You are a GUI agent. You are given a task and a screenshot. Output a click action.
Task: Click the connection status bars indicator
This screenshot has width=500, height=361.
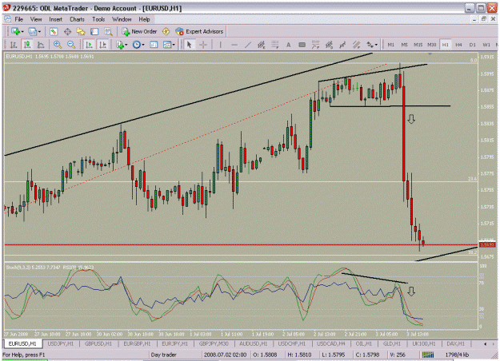click(x=428, y=355)
